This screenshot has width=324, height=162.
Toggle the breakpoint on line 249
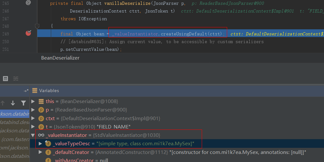click(x=28, y=33)
